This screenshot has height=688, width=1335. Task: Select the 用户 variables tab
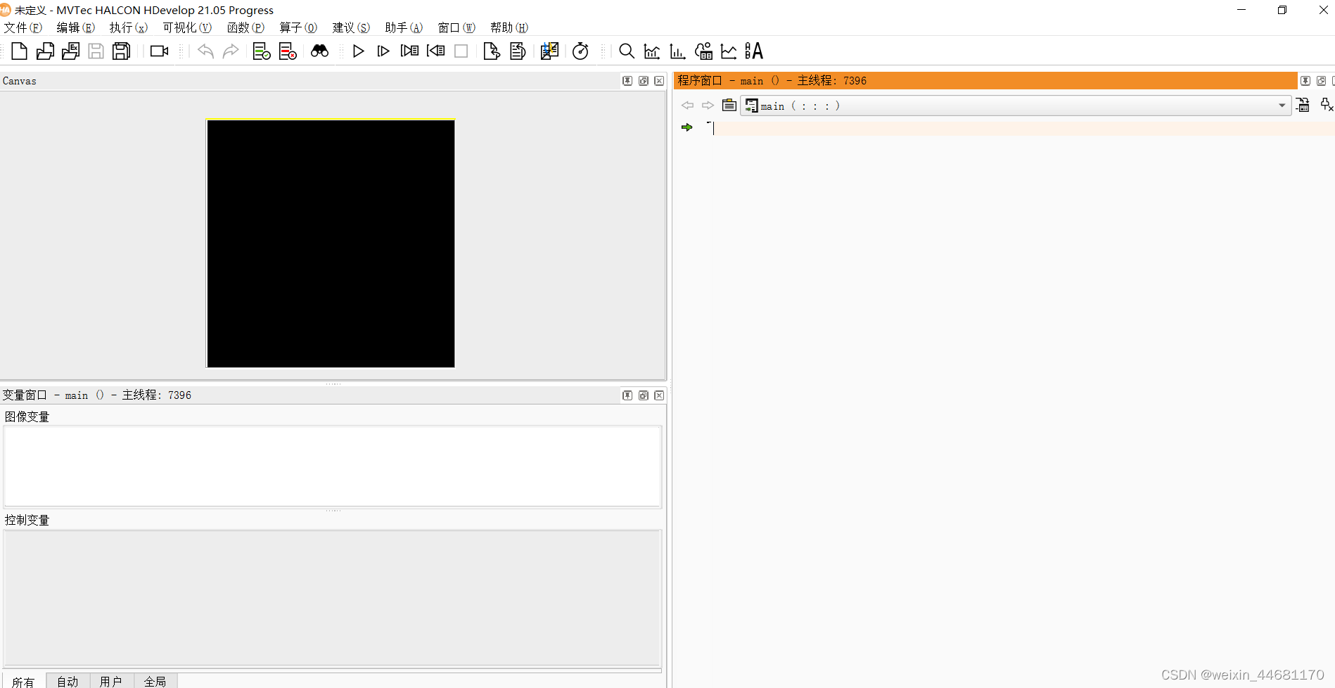111,682
